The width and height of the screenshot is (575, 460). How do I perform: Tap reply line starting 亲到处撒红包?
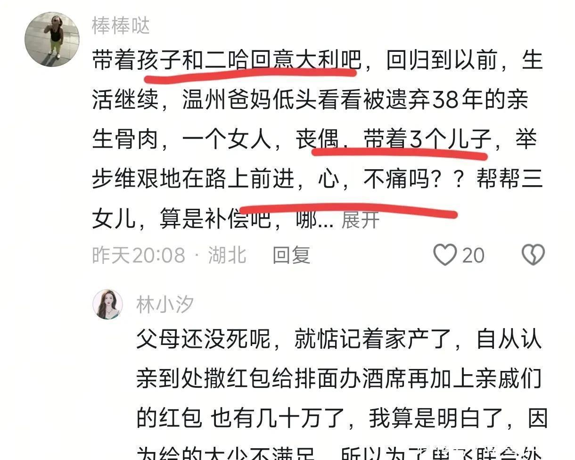(339, 379)
